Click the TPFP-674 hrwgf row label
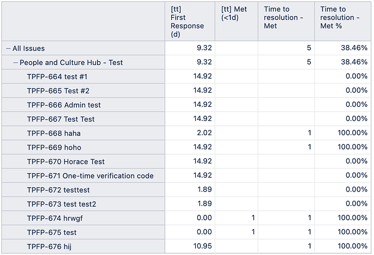The image size is (374, 255). pos(55,218)
